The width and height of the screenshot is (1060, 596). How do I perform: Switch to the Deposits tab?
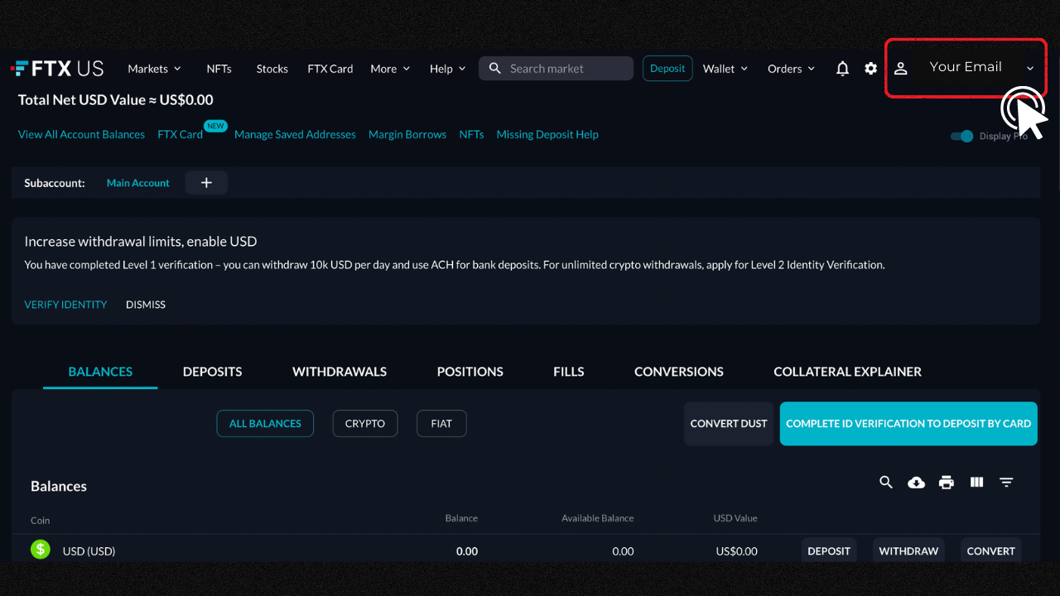click(x=213, y=372)
